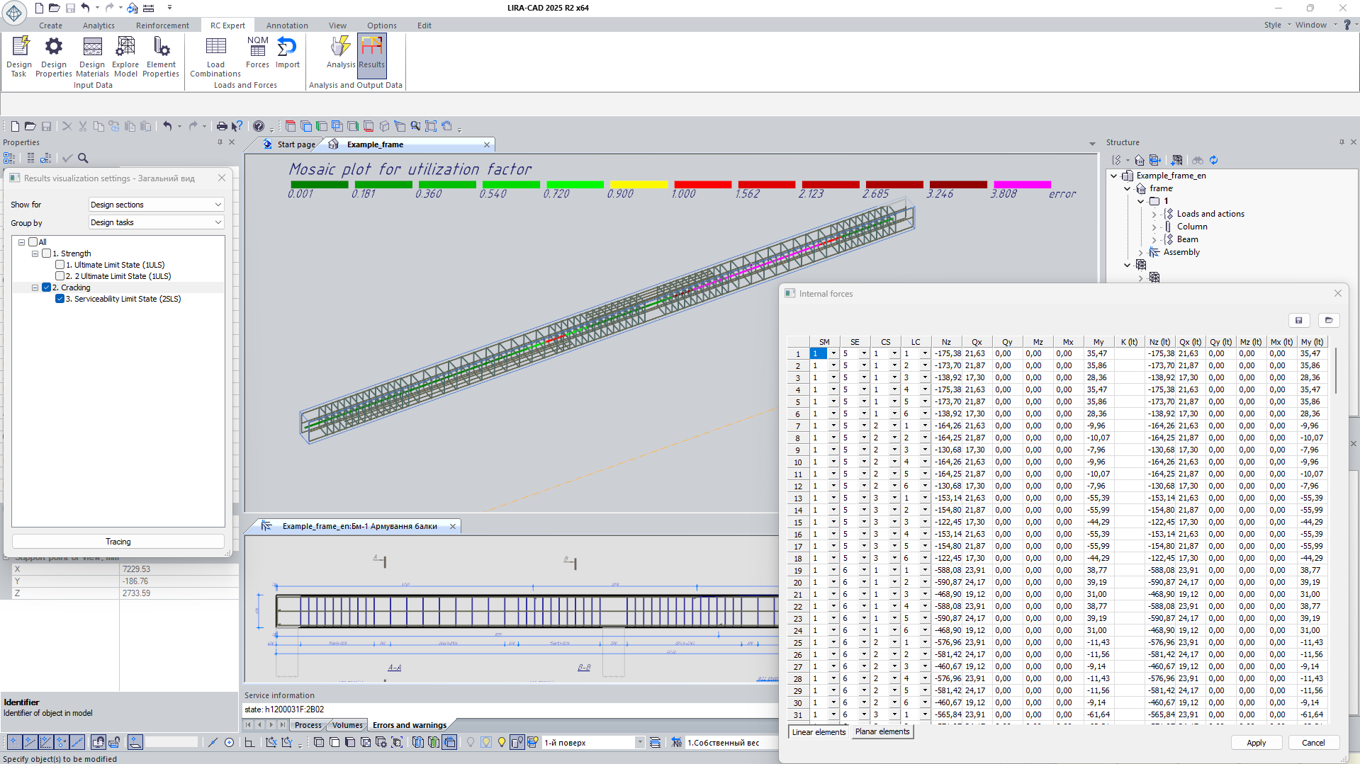This screenshot has width=1360, height=764.
Task: Uncheck Serviceability Limit State (2SLS) checkbox
Action: coord(60,299)
